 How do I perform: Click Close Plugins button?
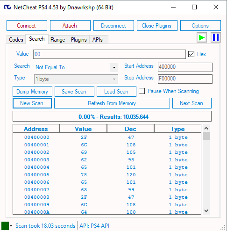[x=157, y=26]
